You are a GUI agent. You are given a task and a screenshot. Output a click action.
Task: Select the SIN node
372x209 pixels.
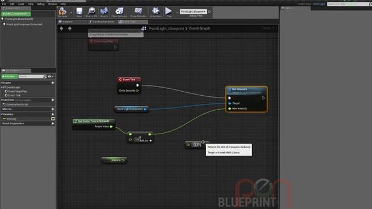196,145
